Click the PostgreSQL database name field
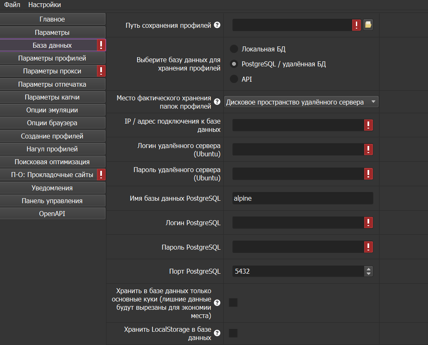428x345 pixels. pyautogui.click(x=302, y=198)
